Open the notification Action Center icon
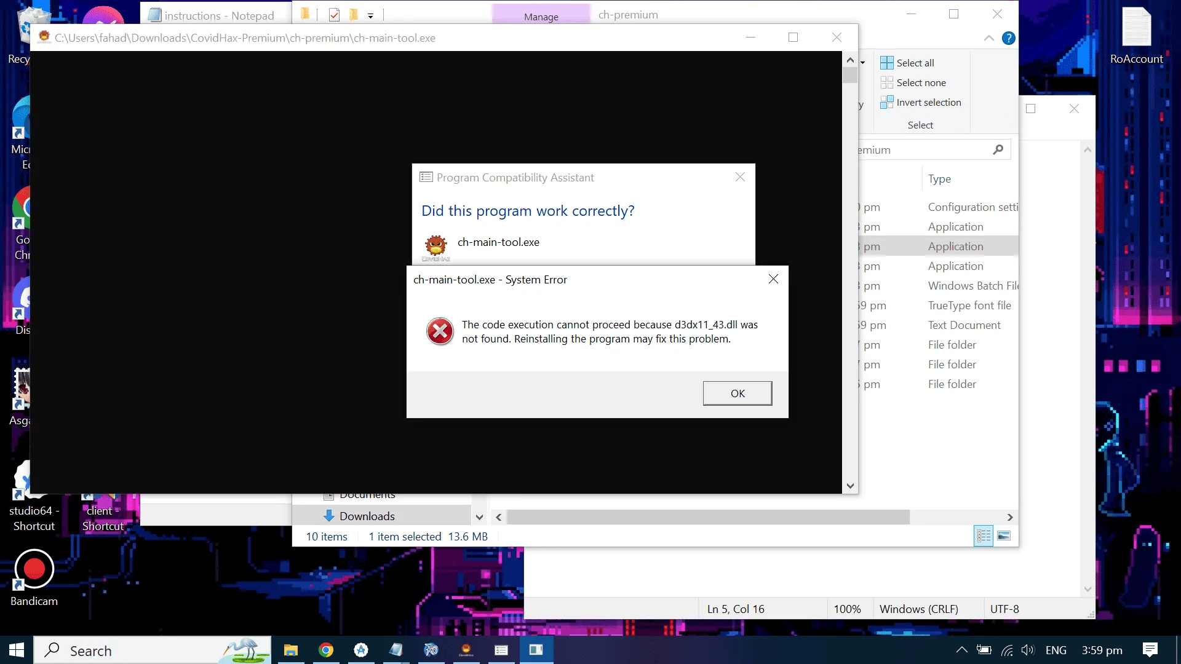The image size is (1181, 664). pos(1150,650)
